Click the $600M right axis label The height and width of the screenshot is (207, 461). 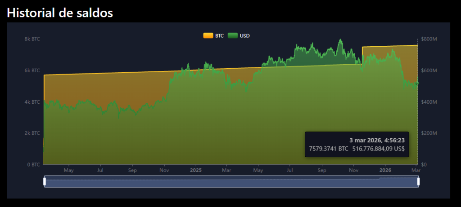(x=429, y=70)
